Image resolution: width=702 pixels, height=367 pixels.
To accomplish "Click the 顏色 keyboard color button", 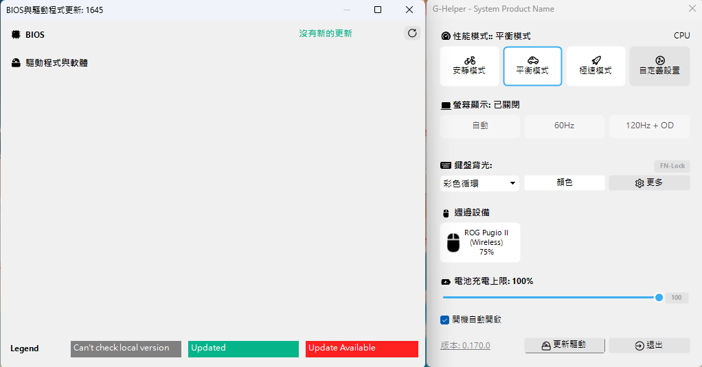I will tap(564, 183).
